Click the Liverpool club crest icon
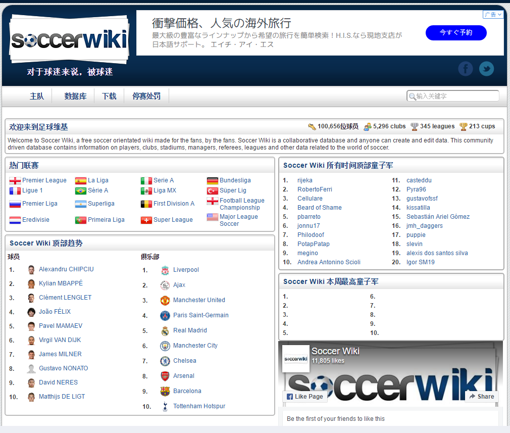Screen dimensions: 510x433 165,270
